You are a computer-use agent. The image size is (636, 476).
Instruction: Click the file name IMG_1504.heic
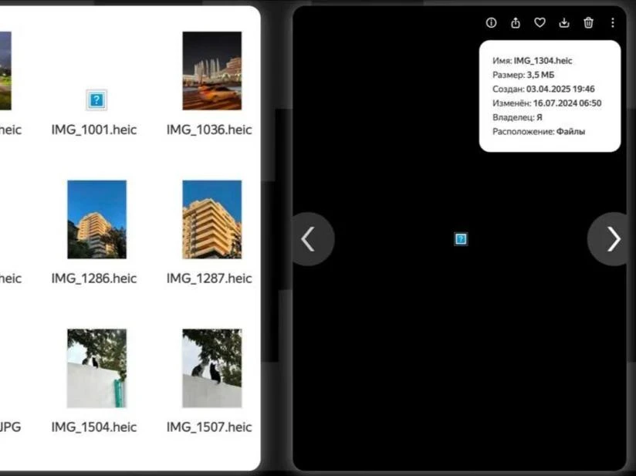coord(94,427)
